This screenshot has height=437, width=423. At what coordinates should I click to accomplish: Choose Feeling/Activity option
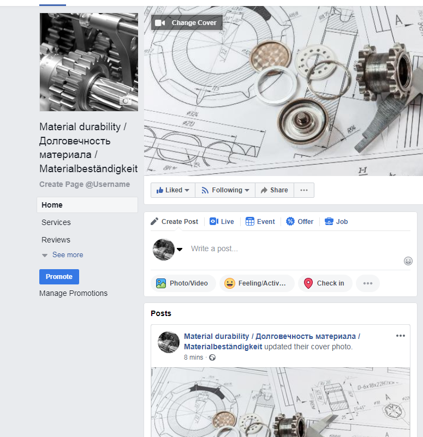pos(257,283)
